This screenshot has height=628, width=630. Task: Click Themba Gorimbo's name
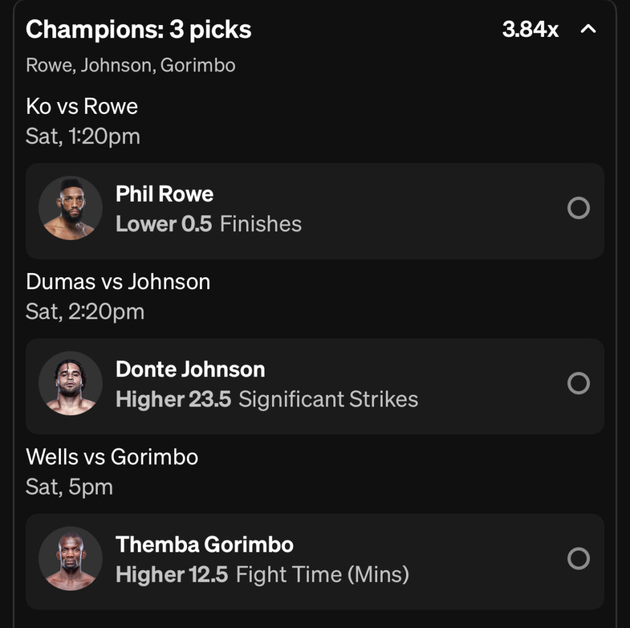pyautogui.click(x=204, y=545)
